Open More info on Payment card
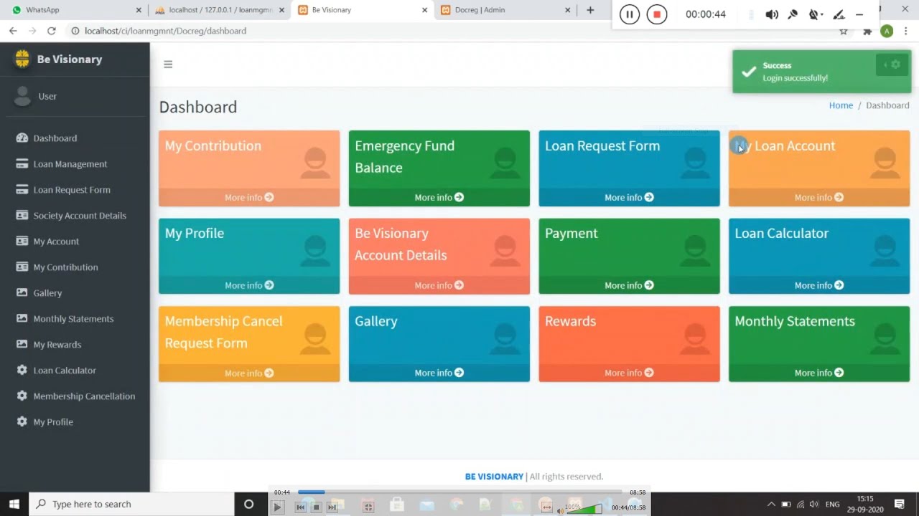Image resolution: width=919 pixels, height=516 pixels. tap(629, 285)
